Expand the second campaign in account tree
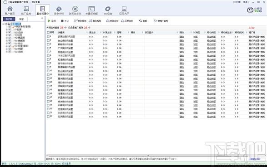 pyautogui.click(x=7, y=29)
